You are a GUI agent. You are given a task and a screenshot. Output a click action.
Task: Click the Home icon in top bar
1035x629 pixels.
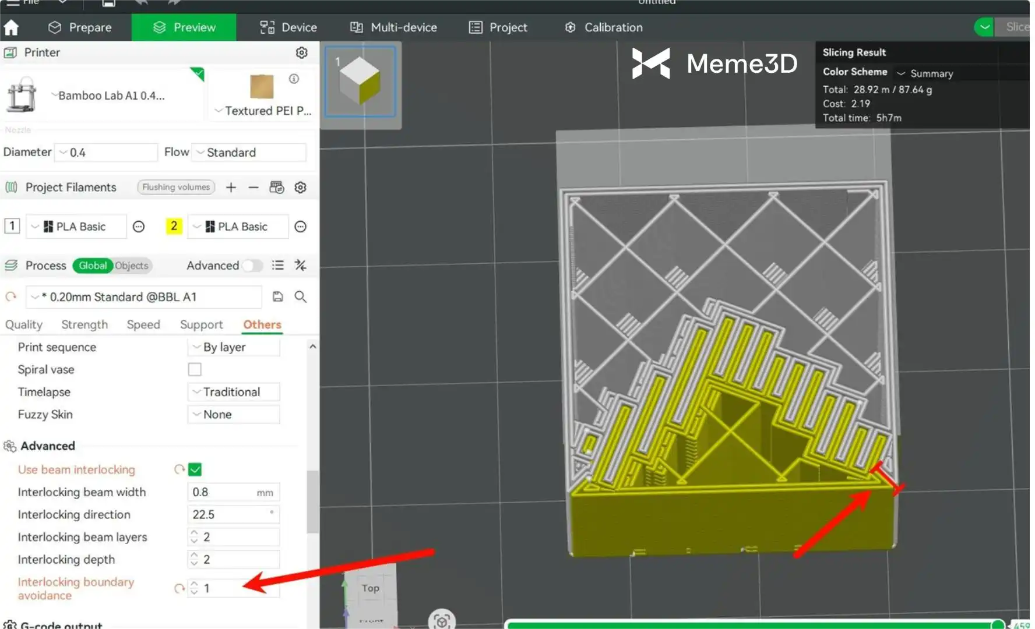11,27
